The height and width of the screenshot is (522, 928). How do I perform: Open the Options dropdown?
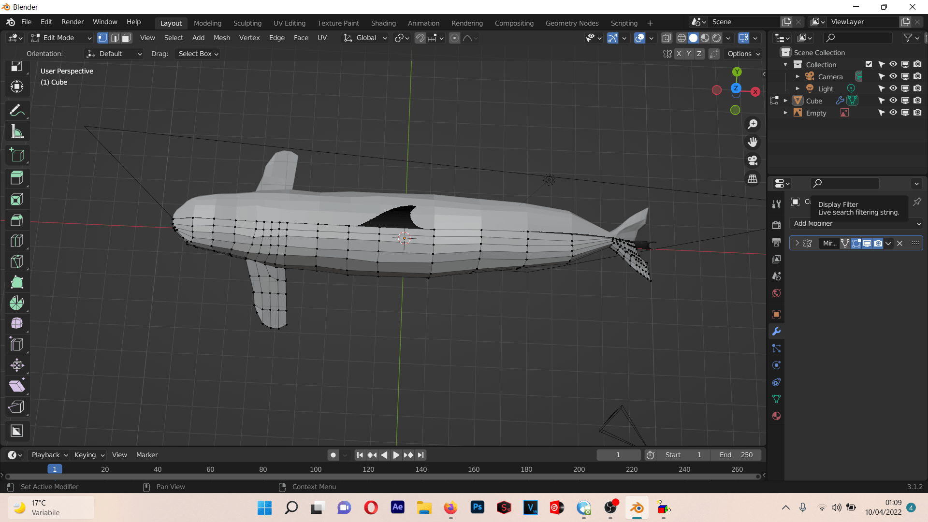click(743, 54)
